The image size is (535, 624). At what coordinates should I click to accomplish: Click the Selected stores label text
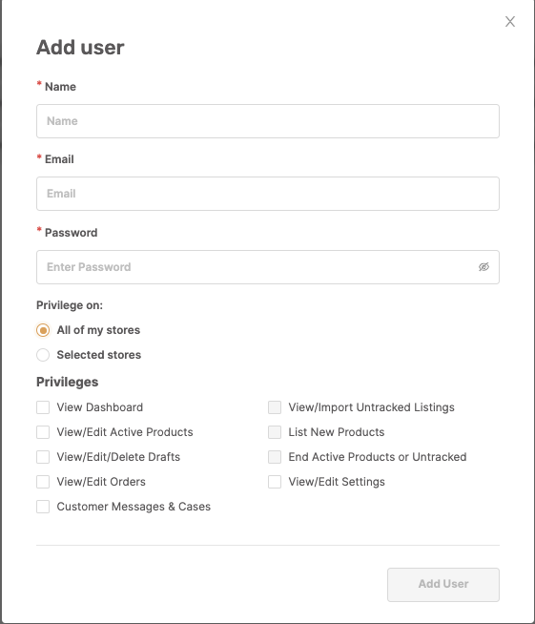[x=99, y=355]
